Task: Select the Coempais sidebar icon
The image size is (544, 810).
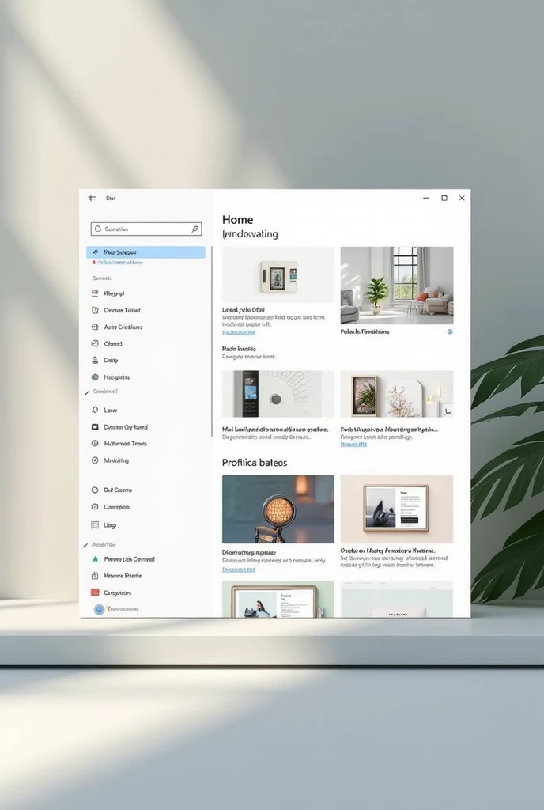Action: (95, 507)
